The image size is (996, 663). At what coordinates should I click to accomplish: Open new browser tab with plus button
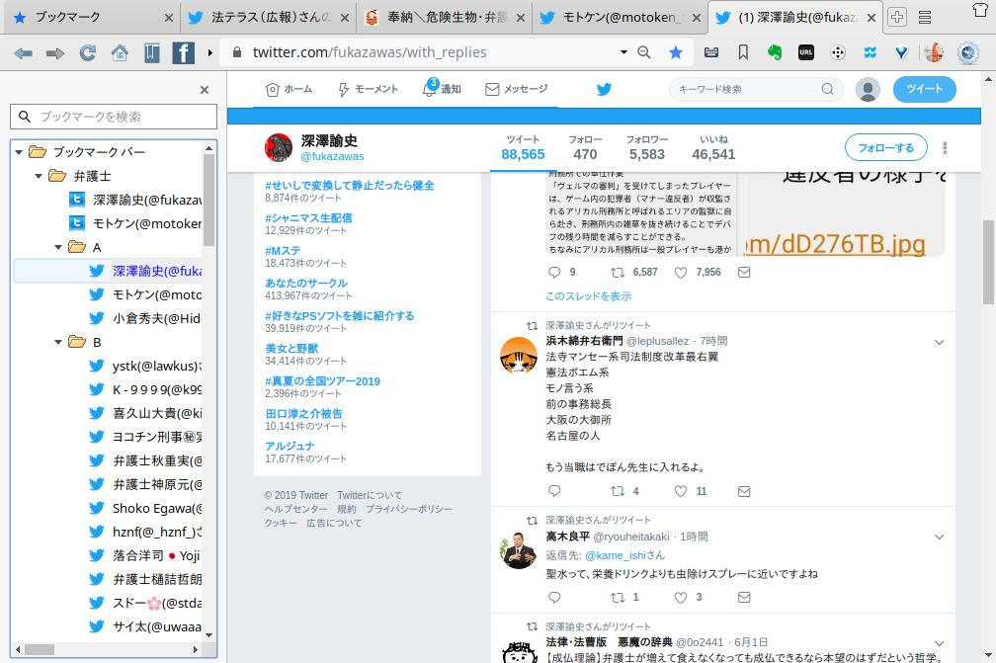[x=897, y=17]
